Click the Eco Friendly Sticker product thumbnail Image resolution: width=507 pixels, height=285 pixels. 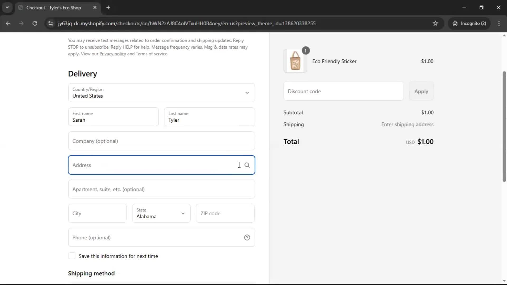coord(295,61)
